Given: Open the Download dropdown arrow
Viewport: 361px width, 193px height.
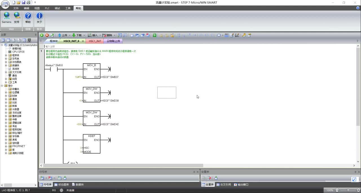Looking at the screenshot, I should point(83,35).
